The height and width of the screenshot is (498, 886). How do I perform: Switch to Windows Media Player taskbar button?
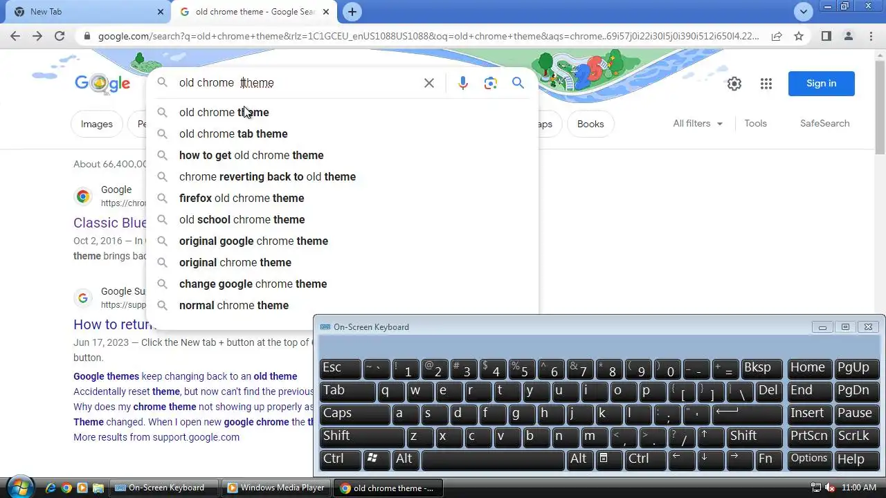coord(276,488)
